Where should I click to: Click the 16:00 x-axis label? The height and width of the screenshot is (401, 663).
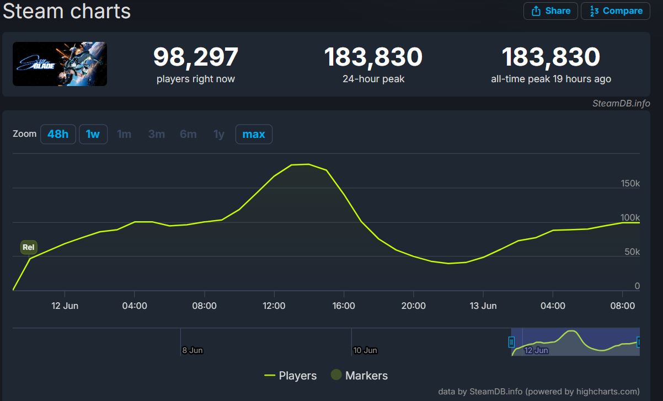[344, 306]
